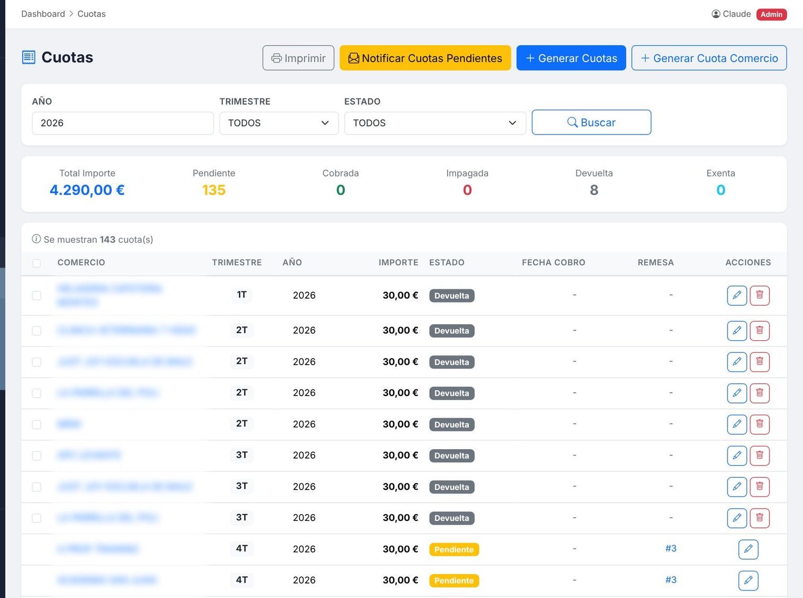The width and height of the screenshot is (803, 598).
Task: Delete the first 3T row's cuota
Action: 759,456
